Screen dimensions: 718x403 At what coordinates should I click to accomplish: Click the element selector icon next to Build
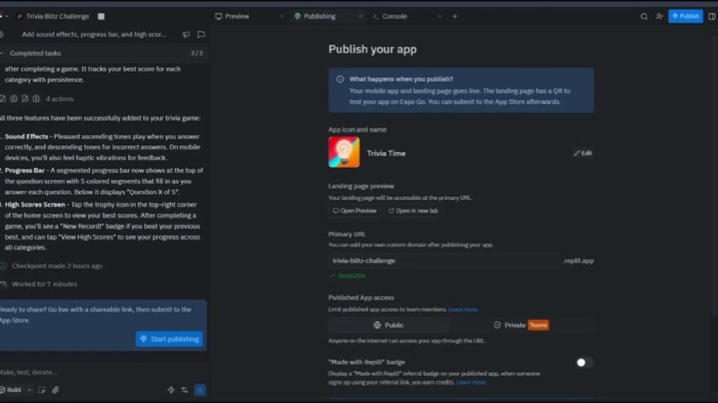click(x=42, y=390)
